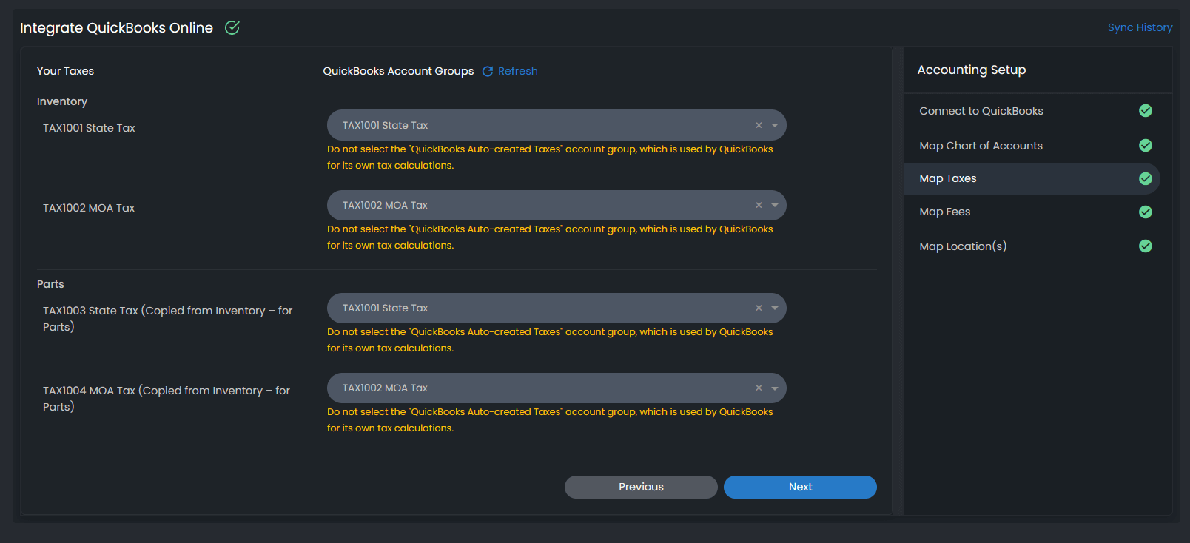The image size is (1190, 543).
Task: Click the Refresh icon beside QuickBooks Account Groups
Action: [x=488, y=71]
